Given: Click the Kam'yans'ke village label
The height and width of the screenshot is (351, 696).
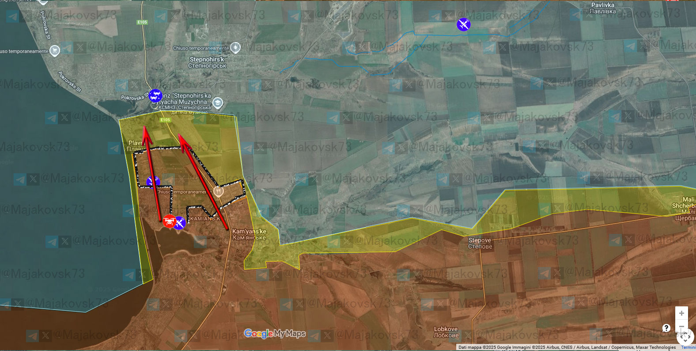Looking at the screenshot, I should pyautogui.click(x=249, y=234).
